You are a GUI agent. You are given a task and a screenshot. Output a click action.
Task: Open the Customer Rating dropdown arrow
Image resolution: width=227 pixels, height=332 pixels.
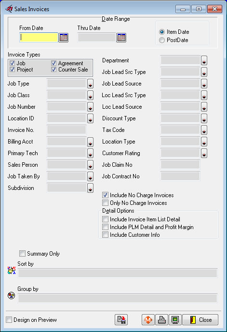(204, 153)
